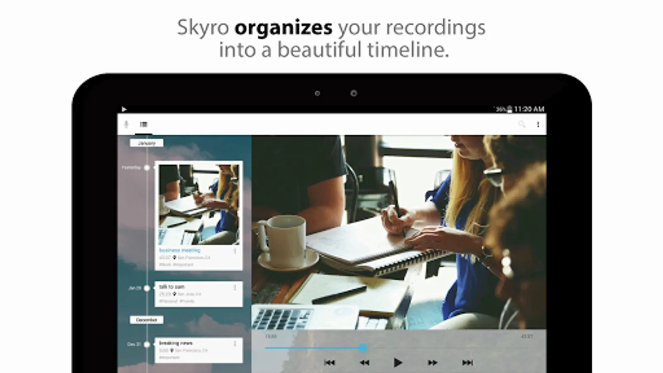The image size is (663, 373).
Task: Tap the play notification icon in status bar
Action: click(x=124, y=109)
